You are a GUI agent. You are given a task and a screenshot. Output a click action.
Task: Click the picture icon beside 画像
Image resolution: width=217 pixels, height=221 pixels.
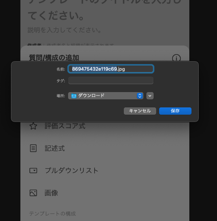coord(33,193)
